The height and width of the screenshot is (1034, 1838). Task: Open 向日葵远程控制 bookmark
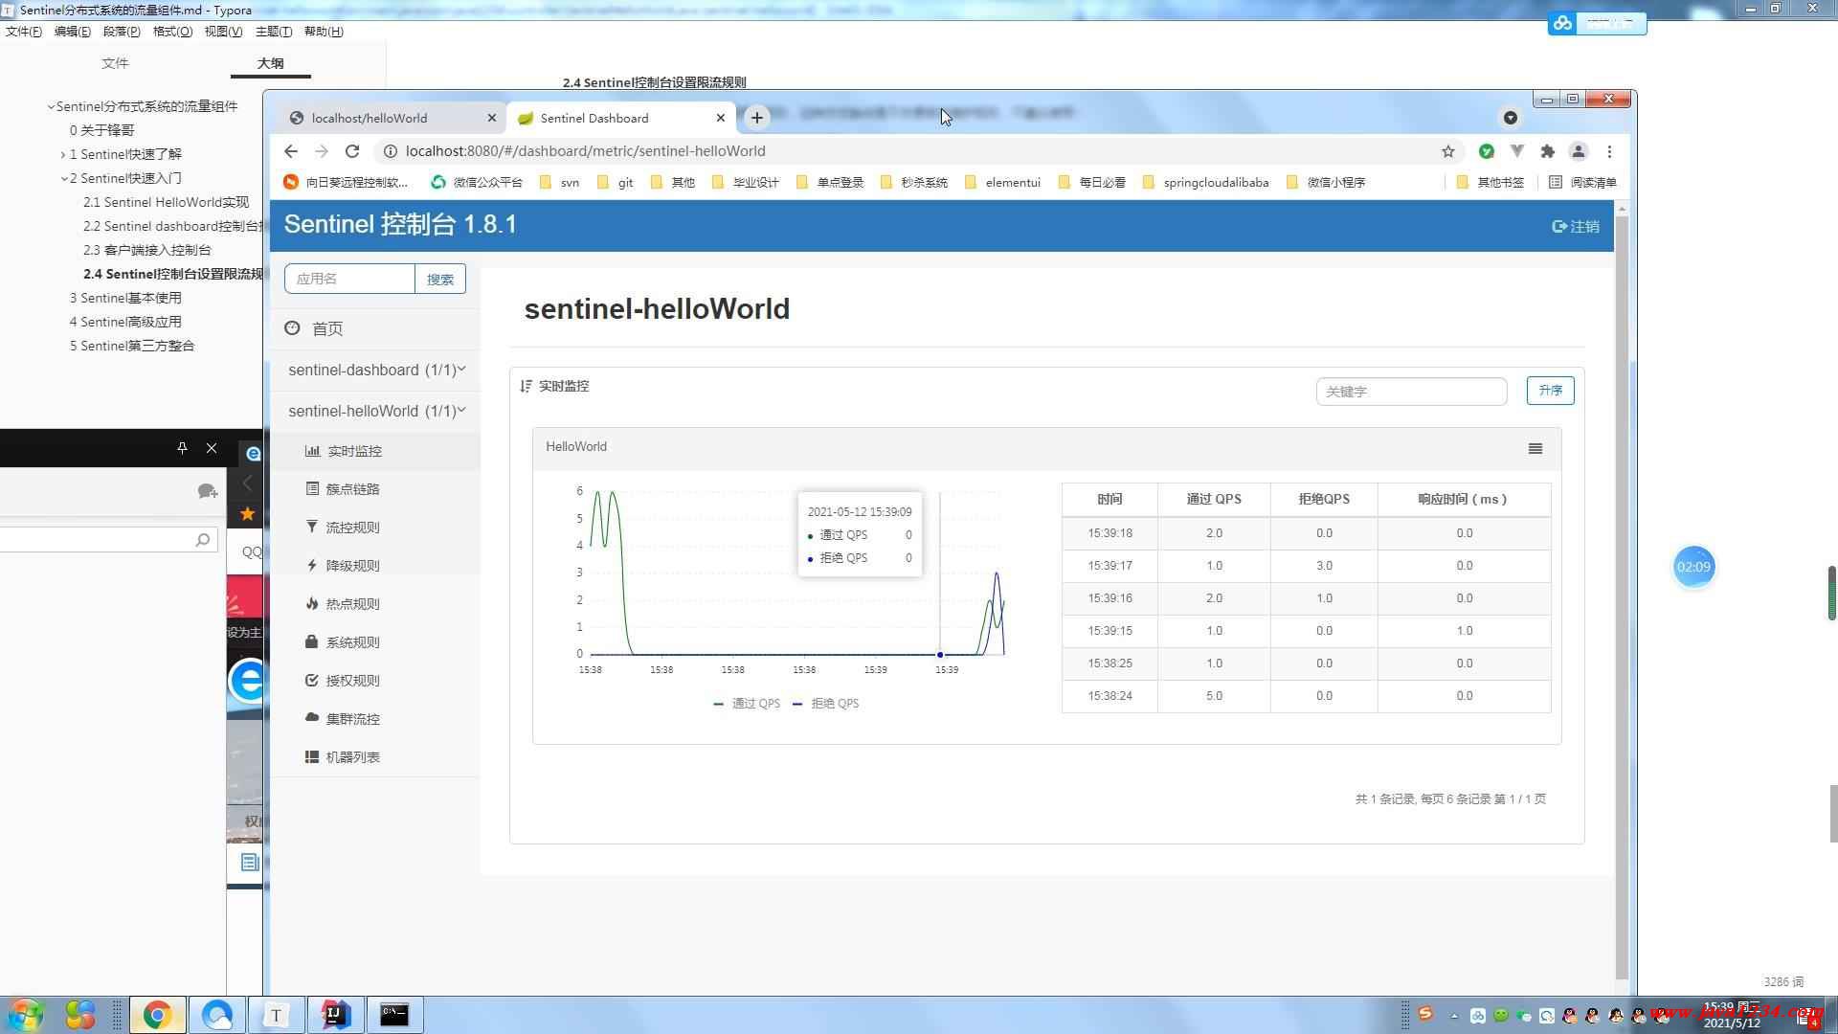click(346, 182)
